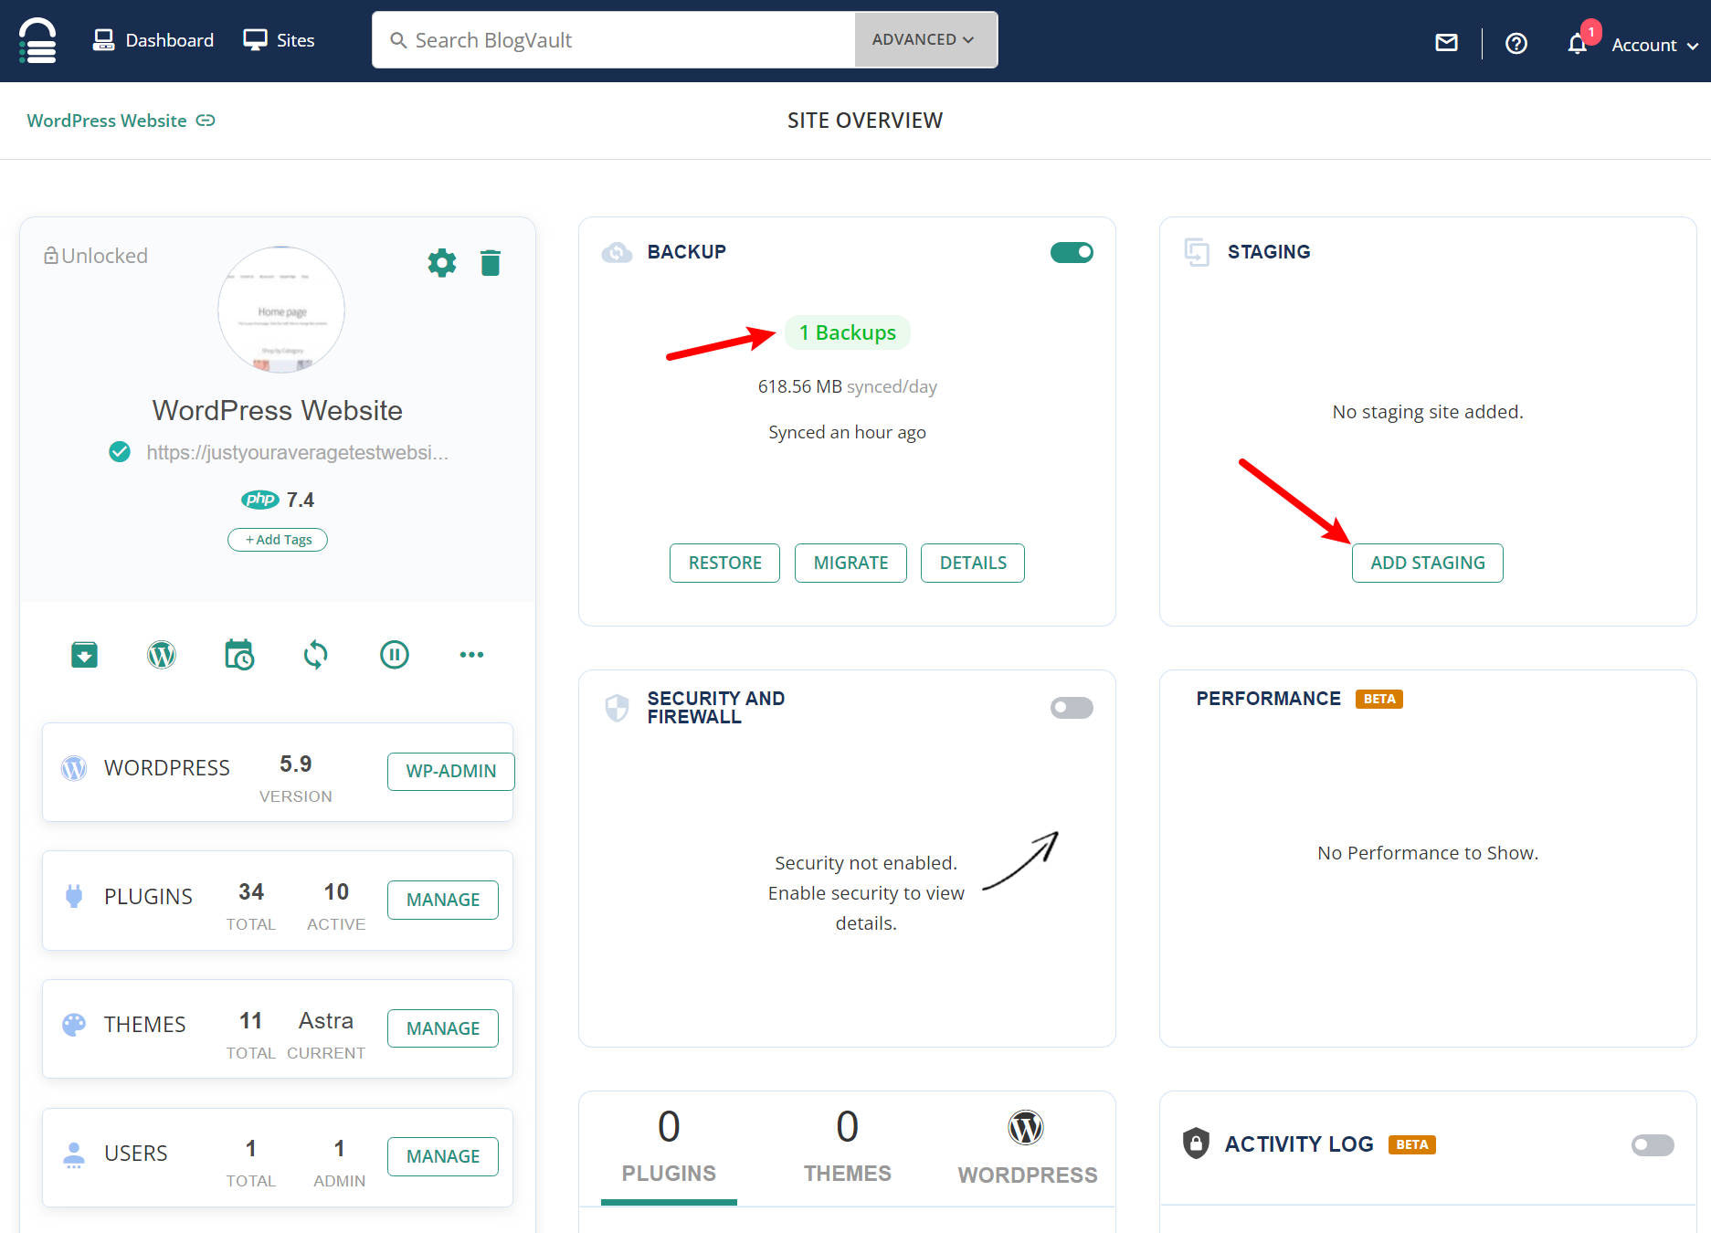Image resolution: width=1711 pixels, height=1233 pixels.
Task: Click the delete site trash icon
Action: [491, 263]
